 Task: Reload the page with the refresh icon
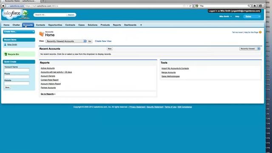190,6
